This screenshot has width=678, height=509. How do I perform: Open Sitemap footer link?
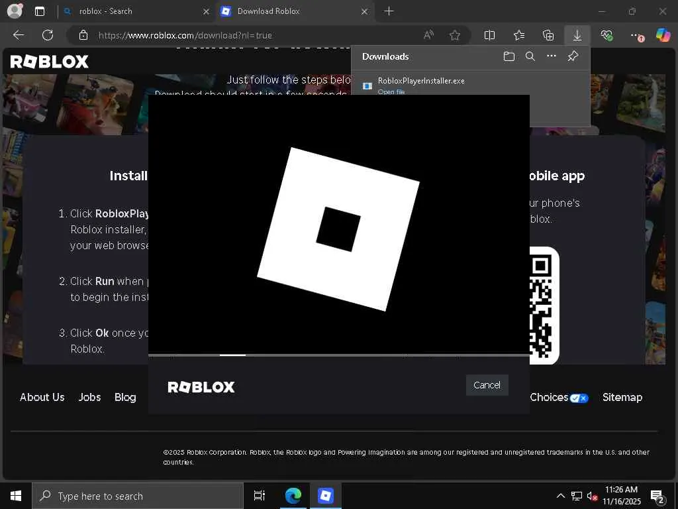point(622,397)
